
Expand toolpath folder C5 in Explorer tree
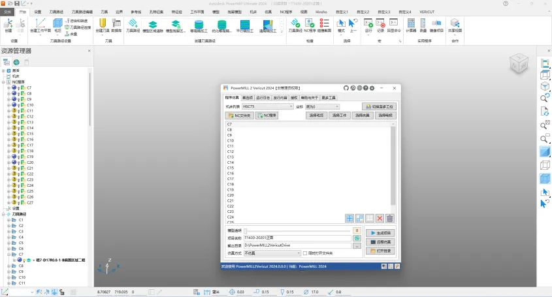[8, 243]
